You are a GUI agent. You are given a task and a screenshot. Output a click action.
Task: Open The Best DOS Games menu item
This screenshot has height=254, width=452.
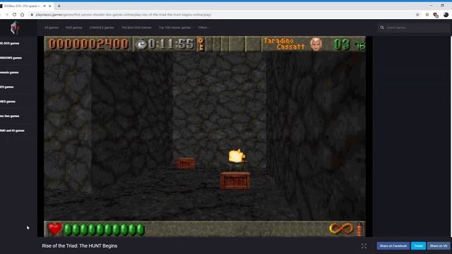136,28
